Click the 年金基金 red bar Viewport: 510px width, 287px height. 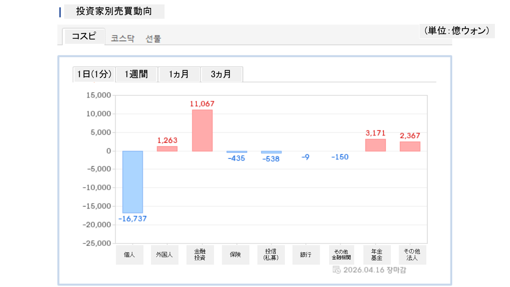point(375,145)
